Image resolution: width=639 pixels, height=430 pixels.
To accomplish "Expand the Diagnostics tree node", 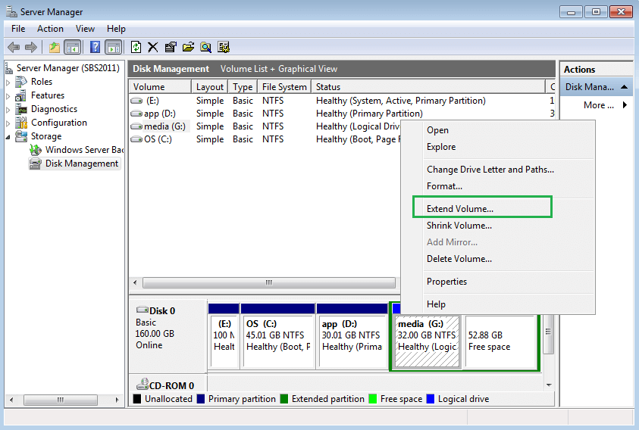I will click(x=8, y=110).
